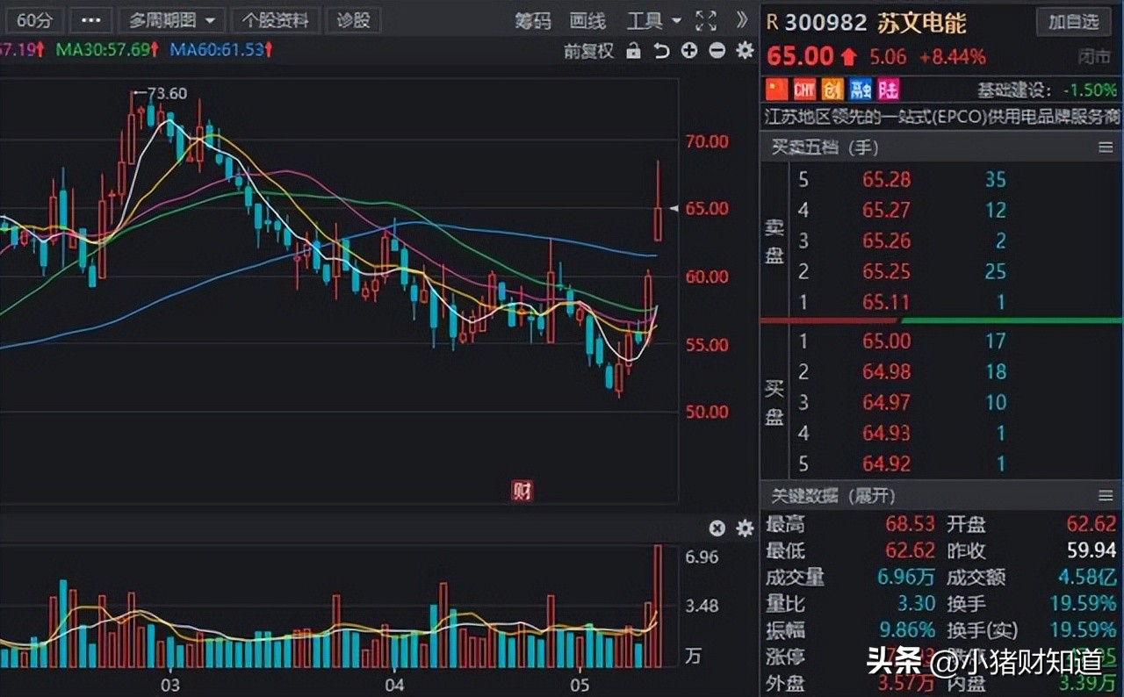This screenshot has height=697, width=1124.
Task: Open the 筹码 chip distribution view
Action: (531, 21)
